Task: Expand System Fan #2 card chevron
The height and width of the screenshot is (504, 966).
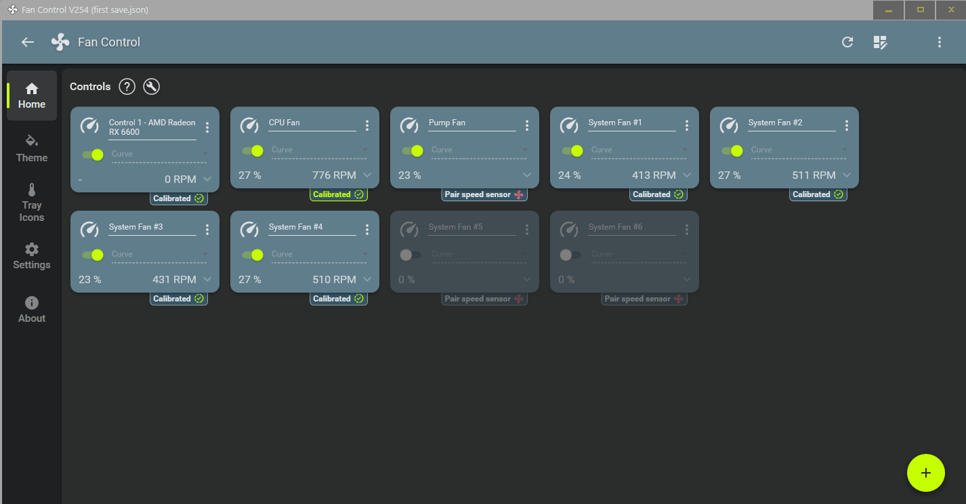Action: (x=847, y=175)
